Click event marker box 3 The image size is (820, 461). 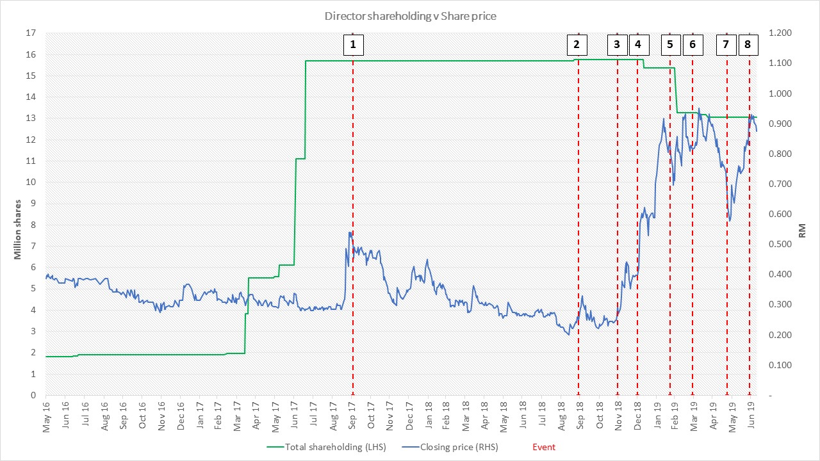click(x=617, y=45)
